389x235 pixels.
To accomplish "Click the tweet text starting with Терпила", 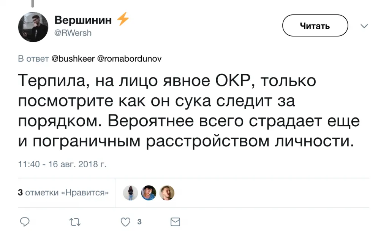I will [x=188, y=111].
